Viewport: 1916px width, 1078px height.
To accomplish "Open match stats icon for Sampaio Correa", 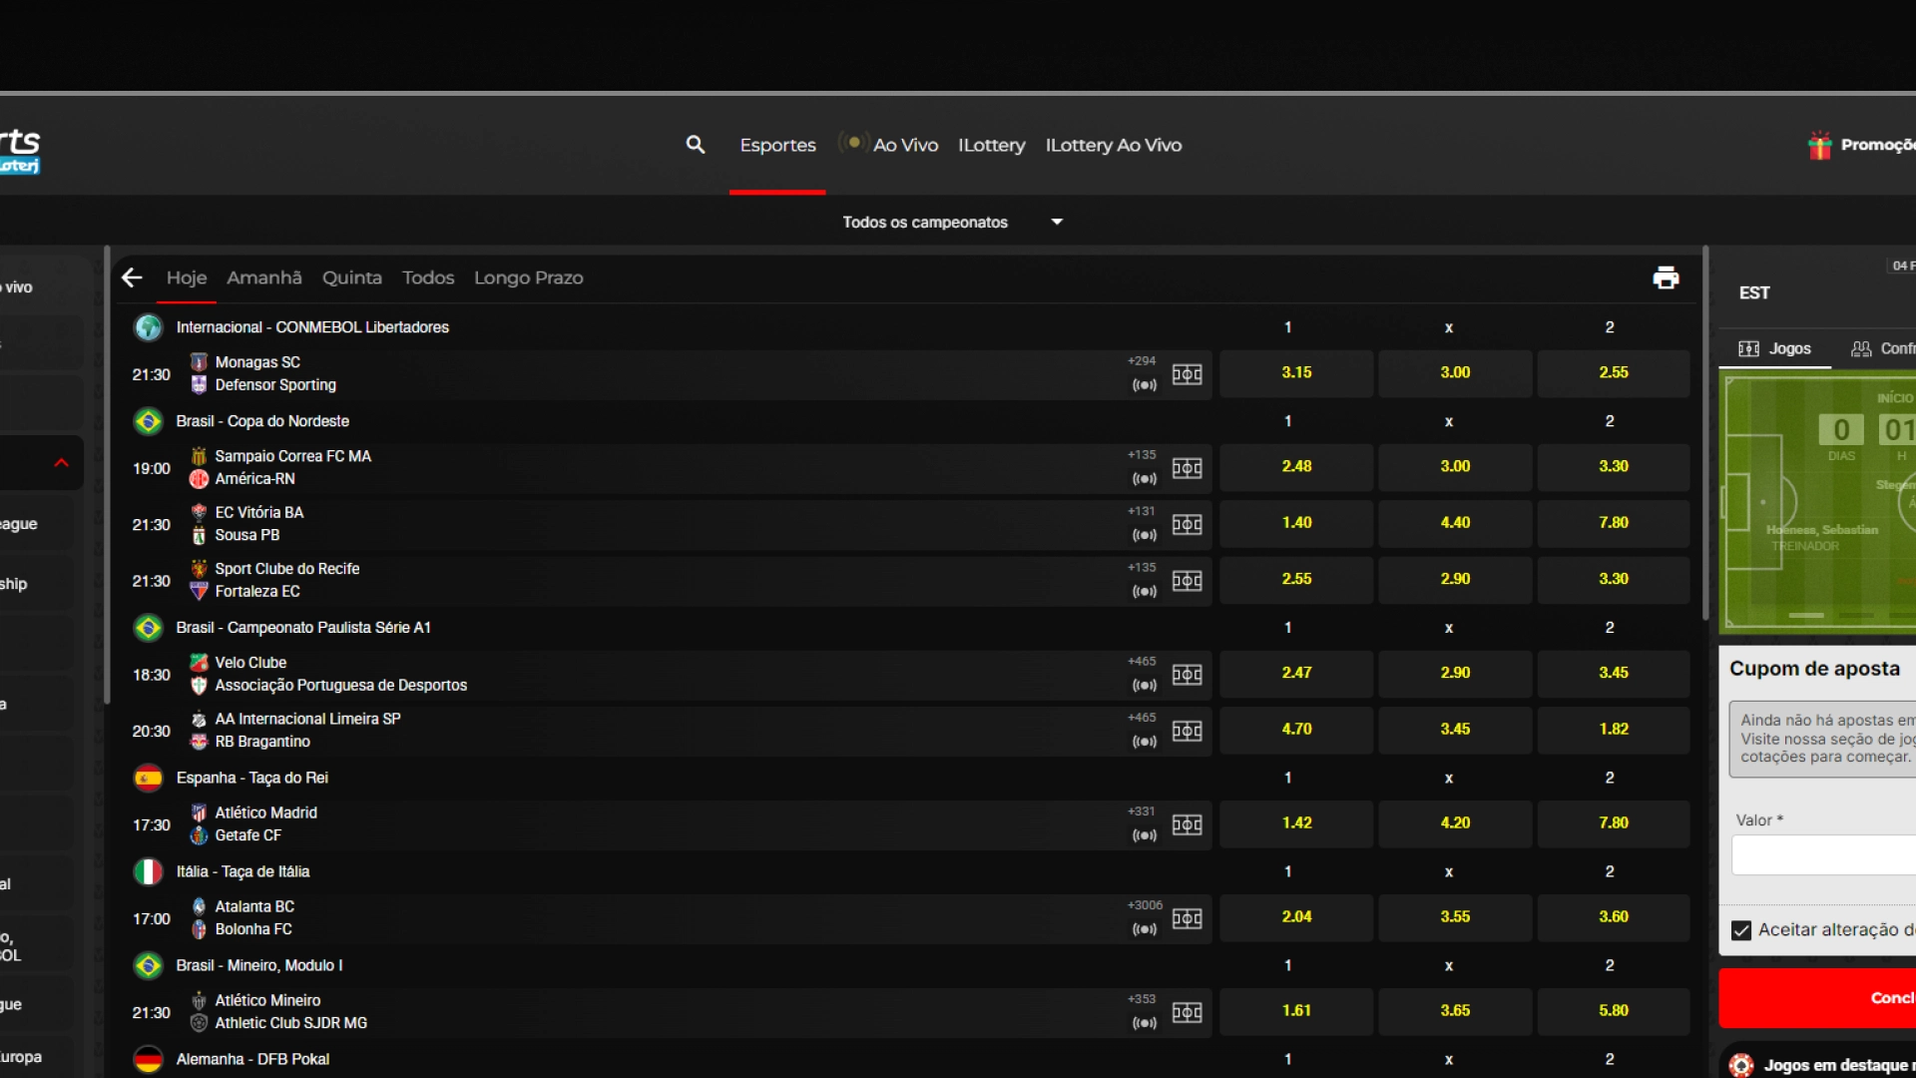I will tap(1187, 468).
